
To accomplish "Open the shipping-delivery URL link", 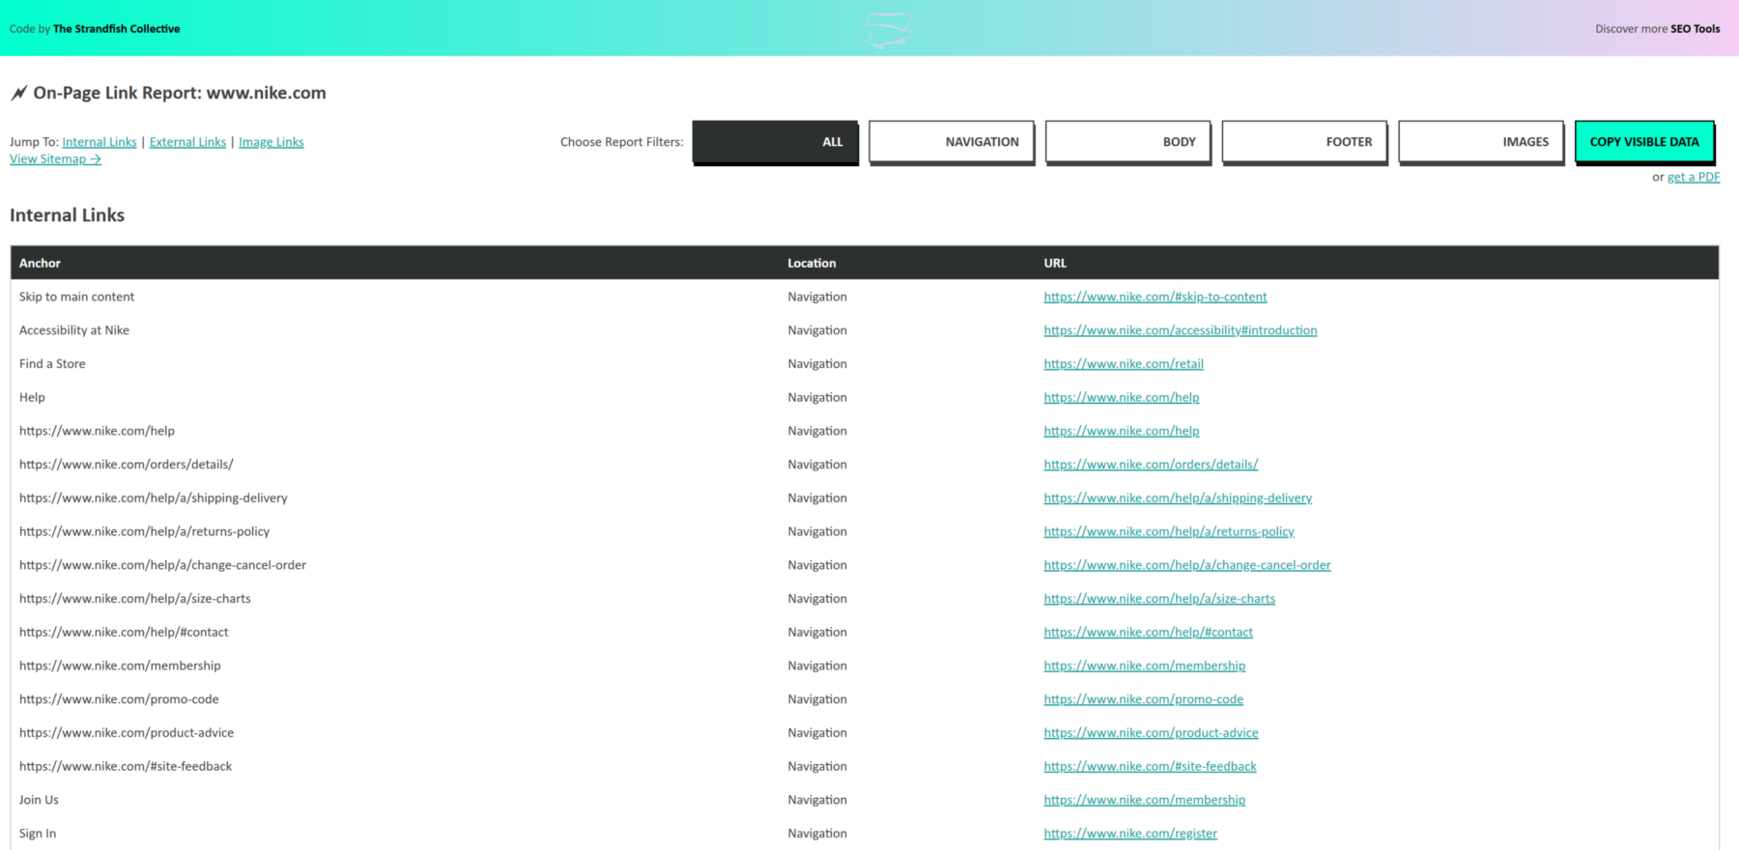I will (x=1178, y=498).
